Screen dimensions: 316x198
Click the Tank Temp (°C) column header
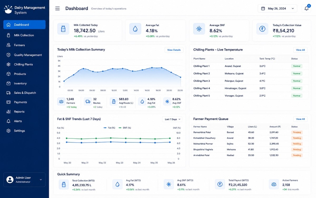point(267,59)
